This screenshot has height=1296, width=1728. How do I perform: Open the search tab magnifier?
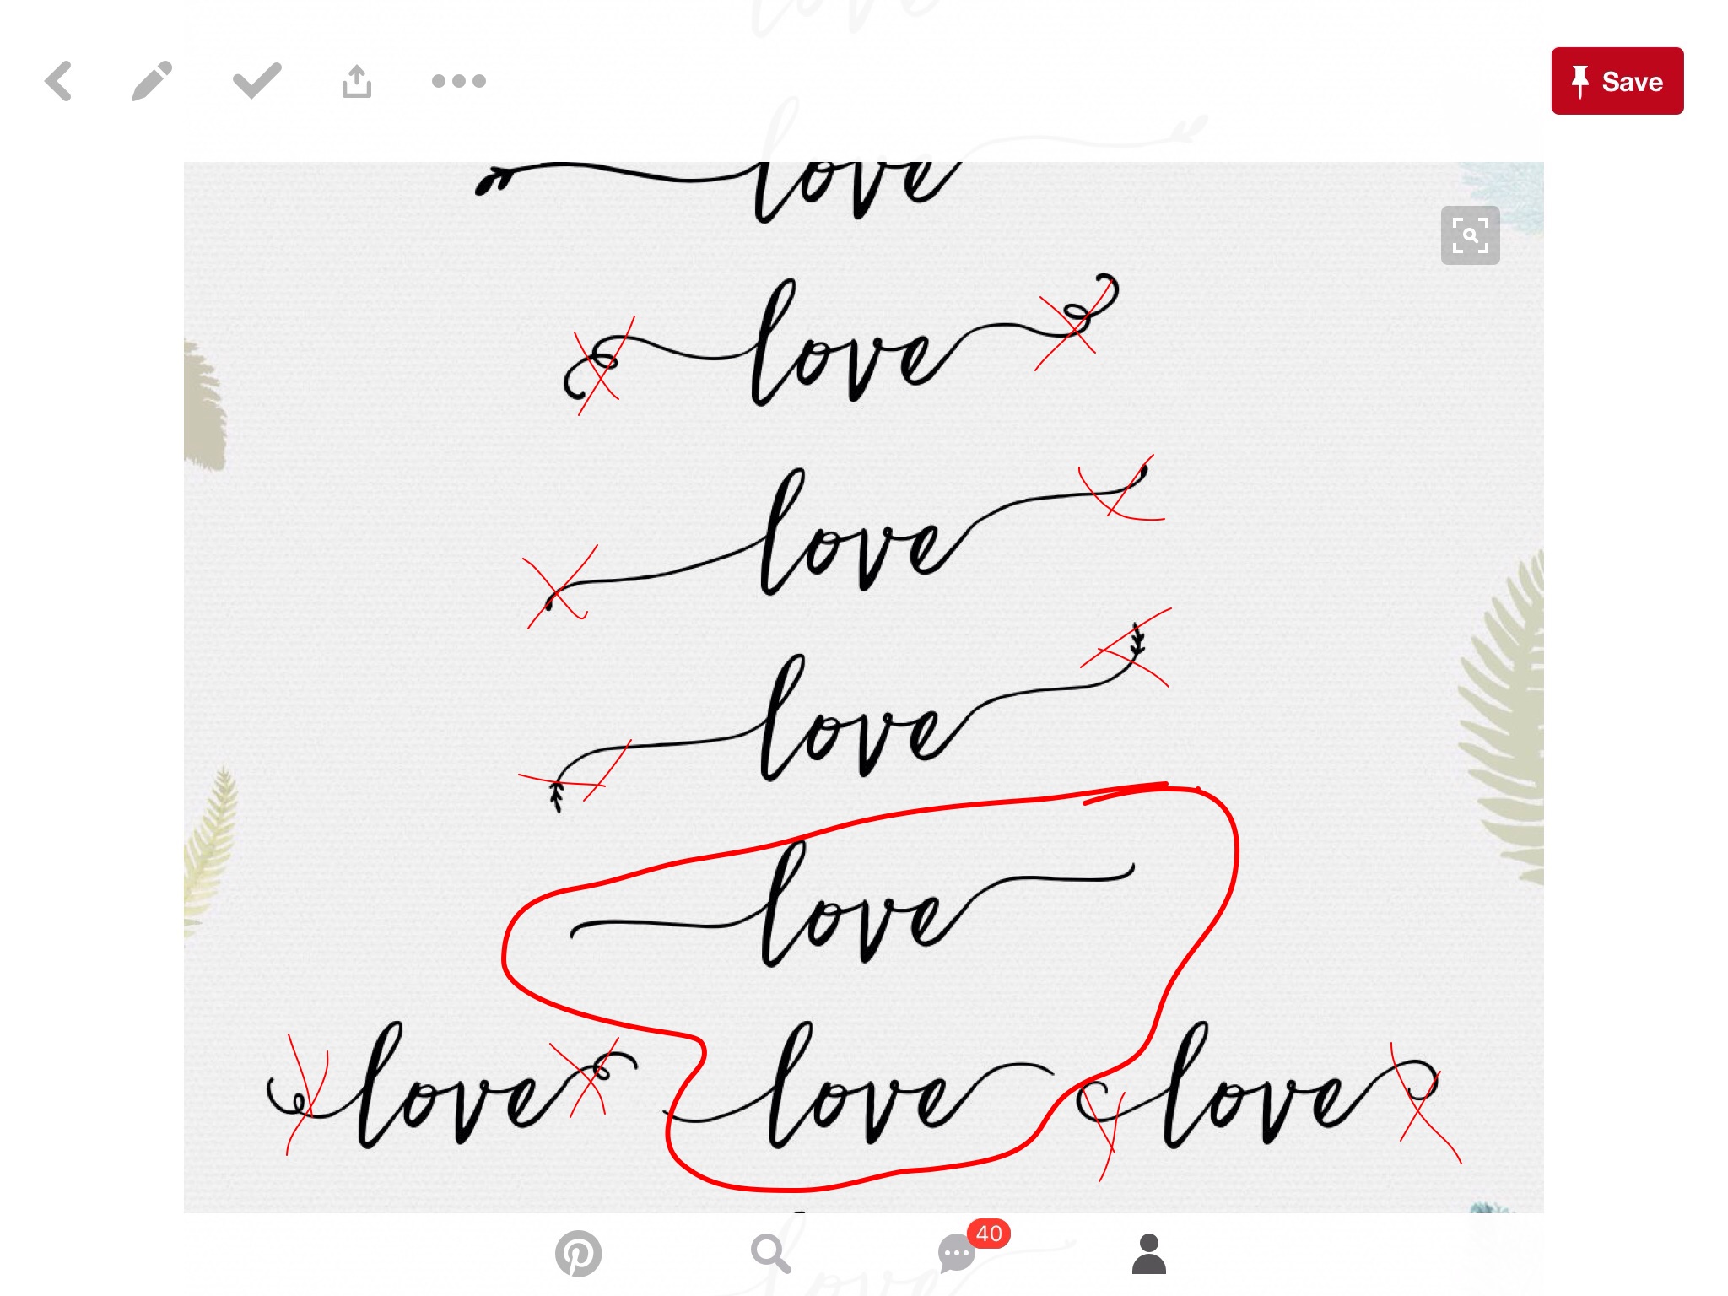click(x=770, y=1253)
